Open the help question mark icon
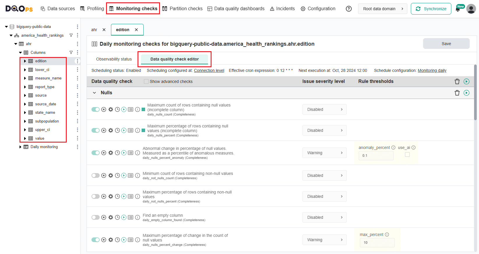The width and height of the screenshot is (479, 254). (x=348, y=9)
